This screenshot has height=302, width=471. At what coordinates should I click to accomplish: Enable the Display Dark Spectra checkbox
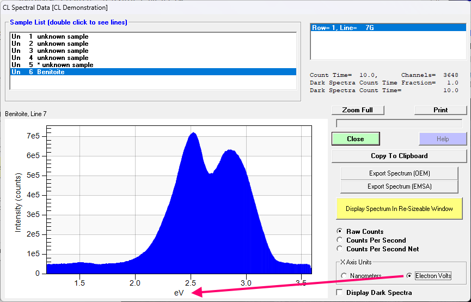[x=340, y=293]
